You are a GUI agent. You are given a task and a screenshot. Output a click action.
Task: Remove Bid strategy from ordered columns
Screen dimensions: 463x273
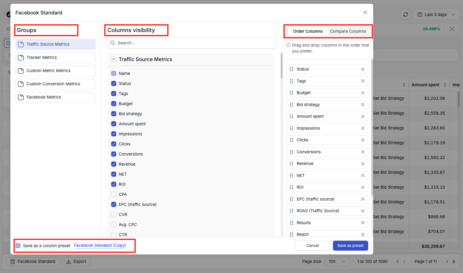point(363,105)
